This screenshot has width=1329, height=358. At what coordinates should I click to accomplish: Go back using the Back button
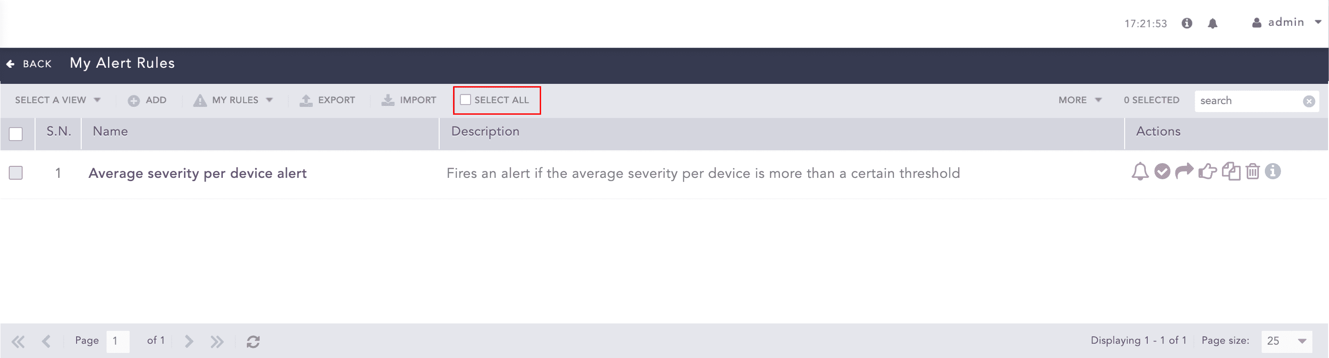[30, 64]
